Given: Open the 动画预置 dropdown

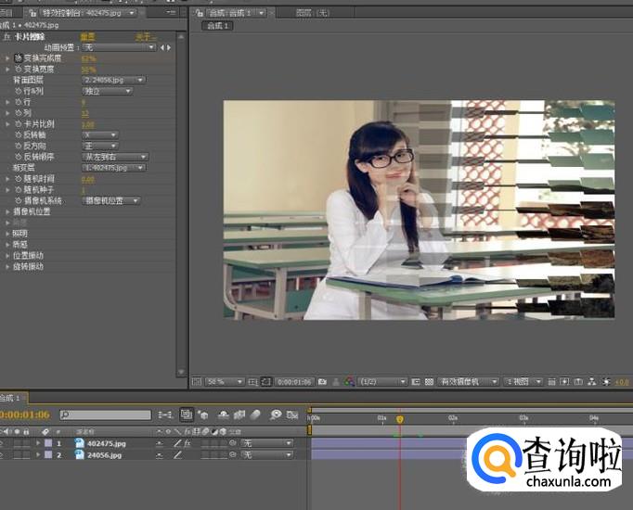Looking at the screenshot, I should (x=119, y=47).
